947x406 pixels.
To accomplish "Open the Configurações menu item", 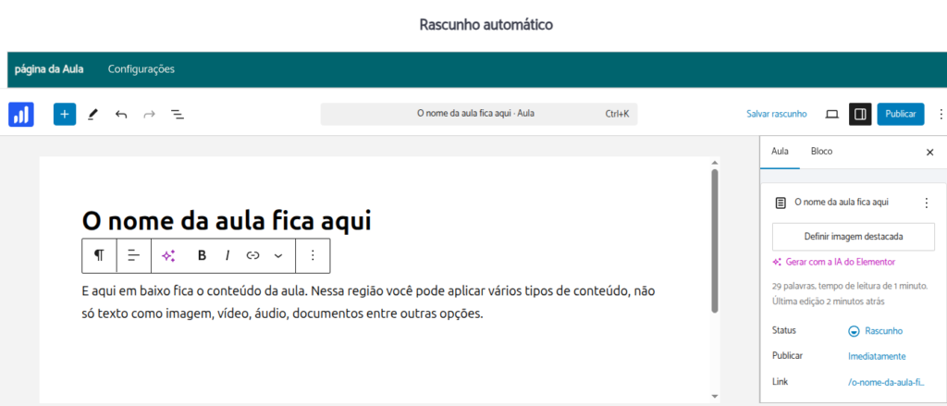I will tap(141, 69).
